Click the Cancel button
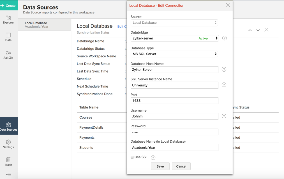Screen dimensions: 284x179 [181, 166]
